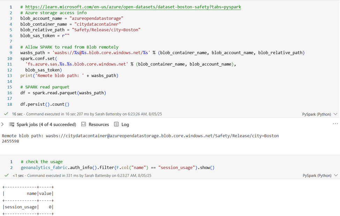Image resolution: width=340 pixels, height=216 pixels.
Task: Click the Log document icon
Action: pyautogui.click(x=116, y=125)
